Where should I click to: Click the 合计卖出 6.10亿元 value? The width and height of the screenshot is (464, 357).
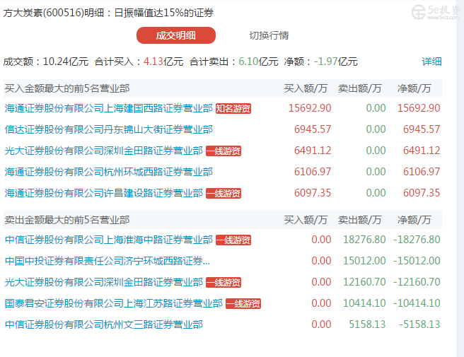tap(258, 62)
